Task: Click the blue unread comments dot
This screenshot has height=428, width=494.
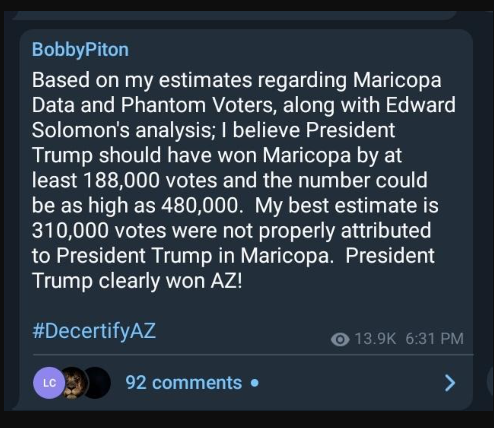Action: pyautogui.click(x=255, y=383)
